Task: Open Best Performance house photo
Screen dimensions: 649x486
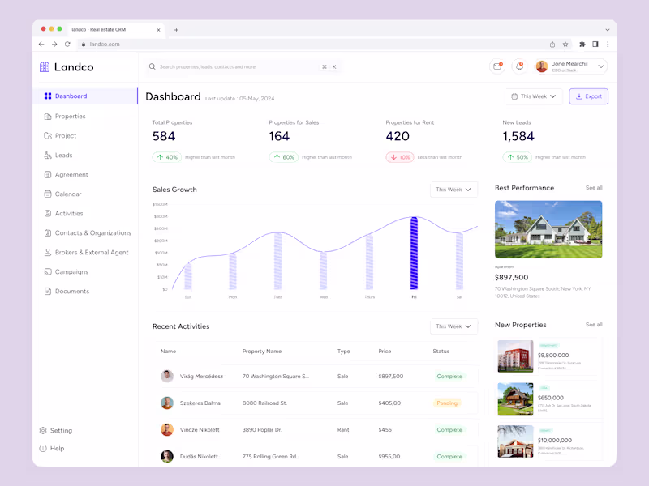Action: (548, 229)
